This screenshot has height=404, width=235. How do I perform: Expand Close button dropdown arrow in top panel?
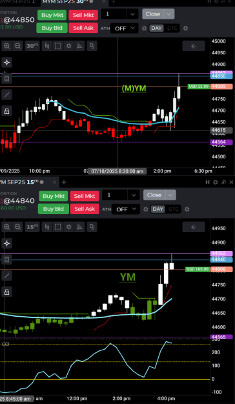[169, 14]
